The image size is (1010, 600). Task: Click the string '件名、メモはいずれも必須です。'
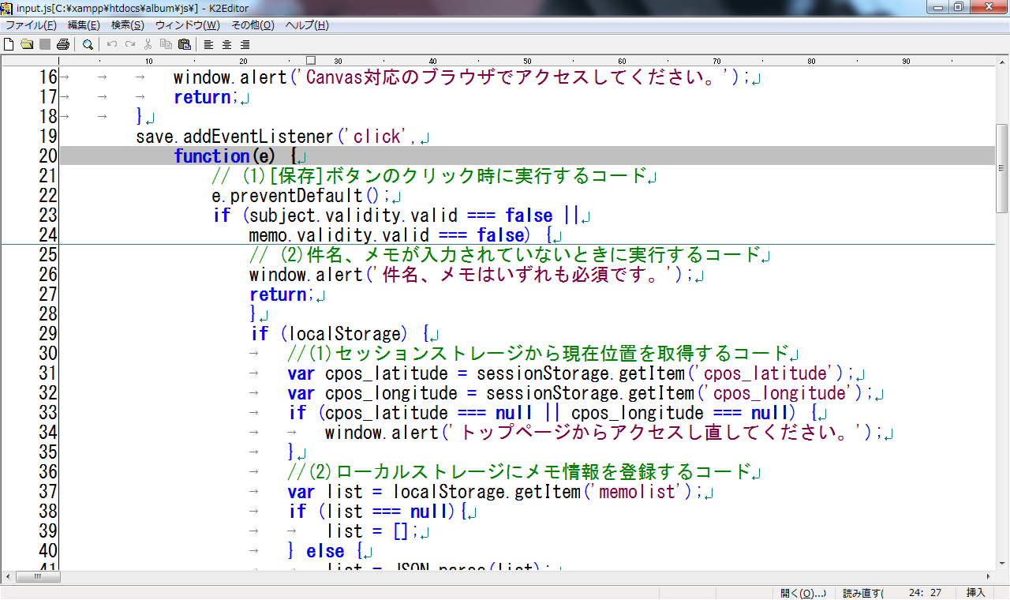[522, 275]
